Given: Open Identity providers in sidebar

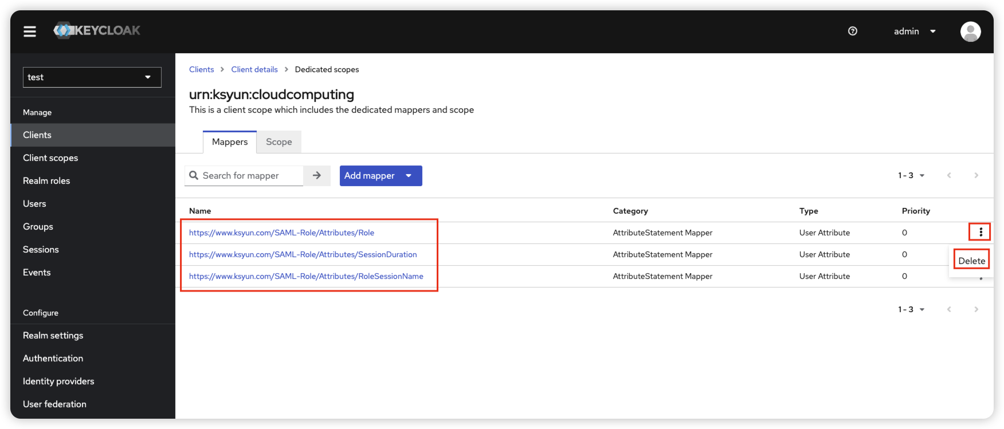Looking at the screenshot, I should pos(58,381).
